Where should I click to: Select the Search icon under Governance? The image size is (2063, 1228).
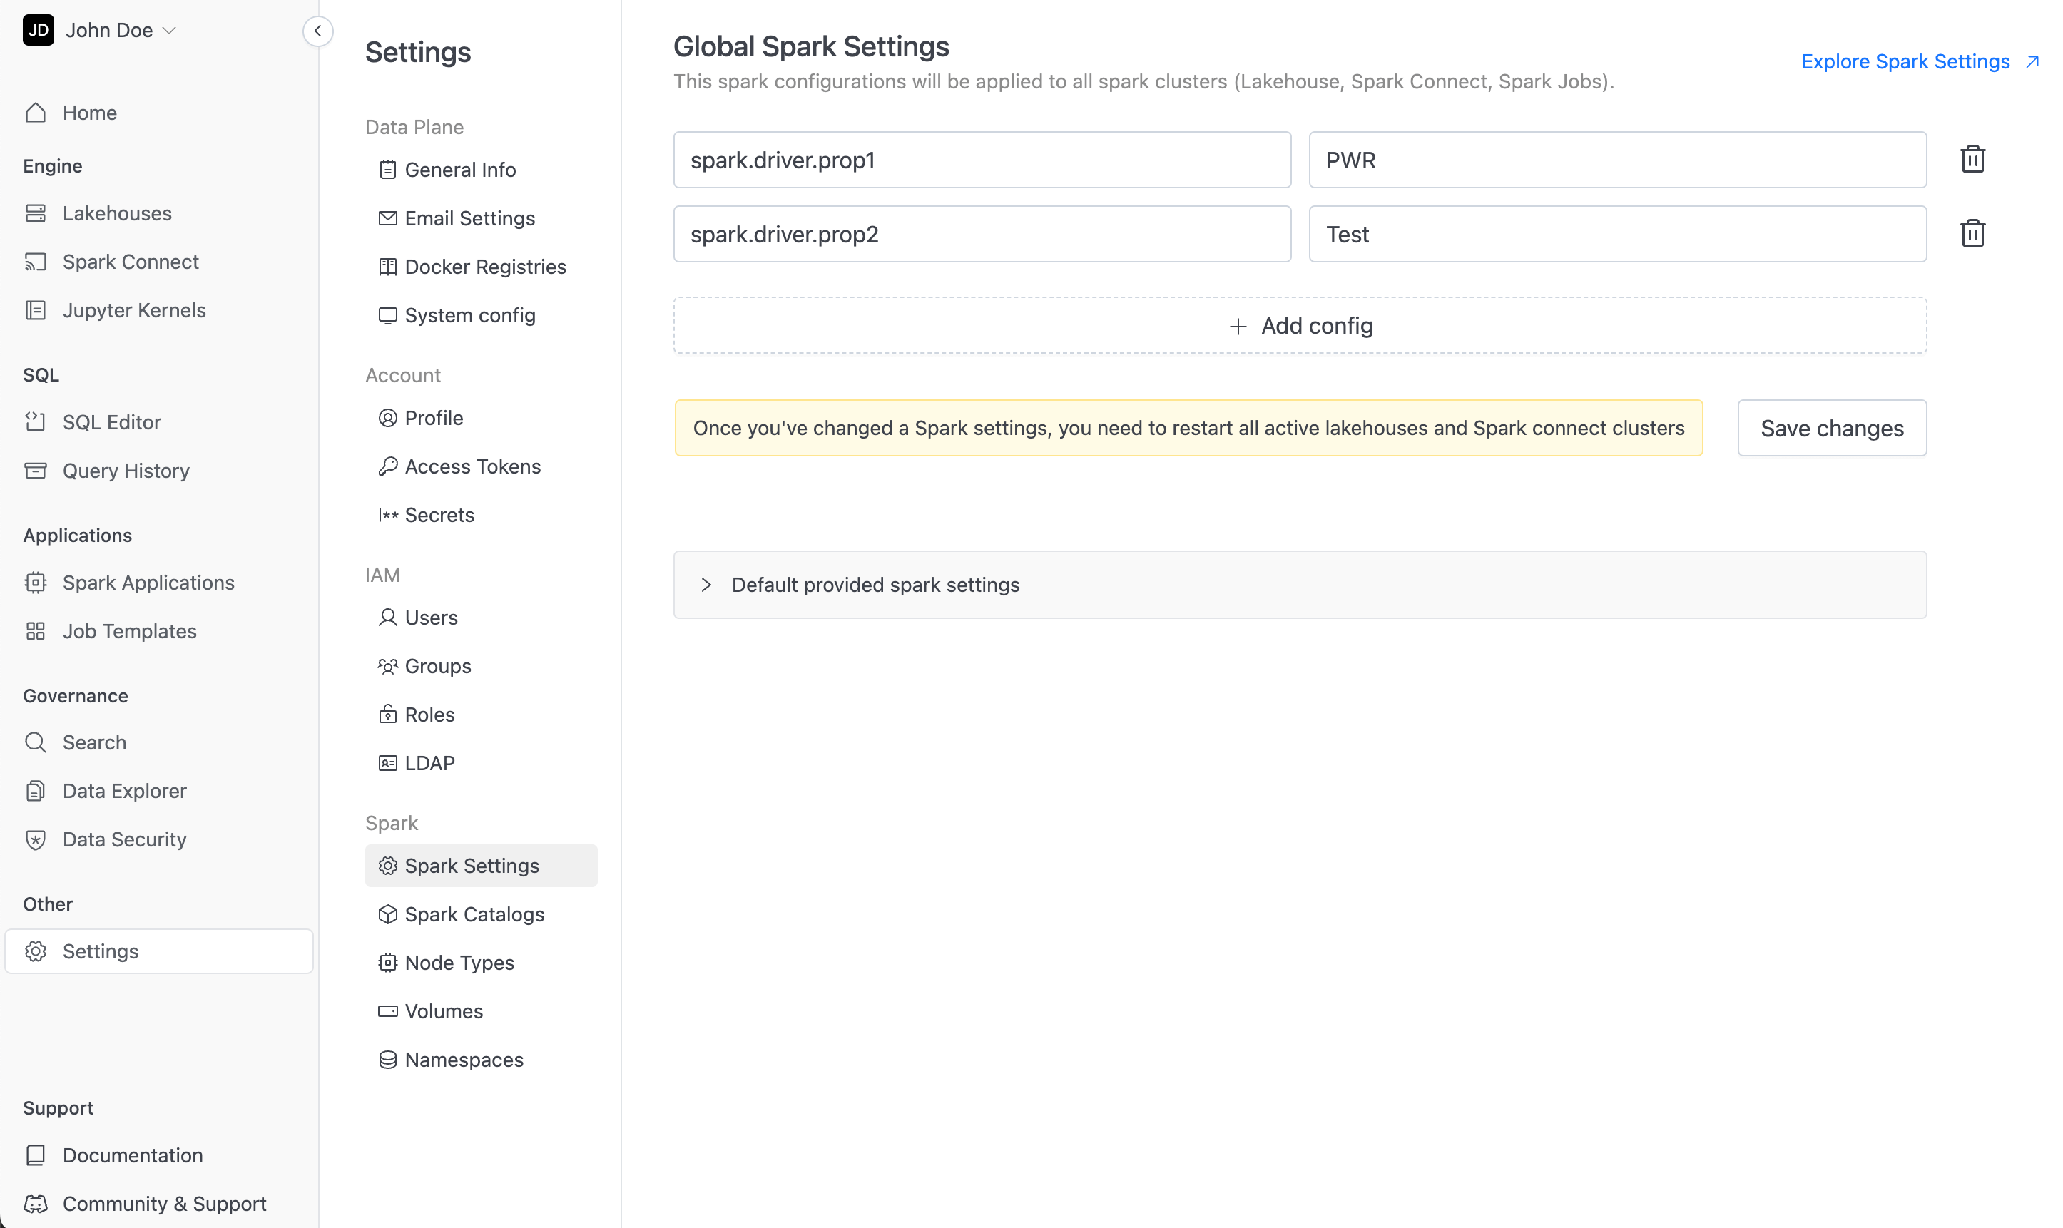tap(35, 742)
